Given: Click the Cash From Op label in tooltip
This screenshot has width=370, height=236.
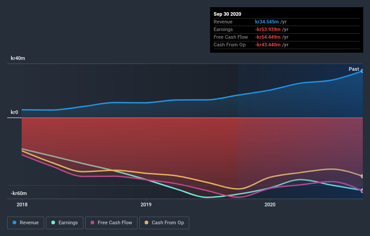Looking at the screenshot, I should point(229,45).
